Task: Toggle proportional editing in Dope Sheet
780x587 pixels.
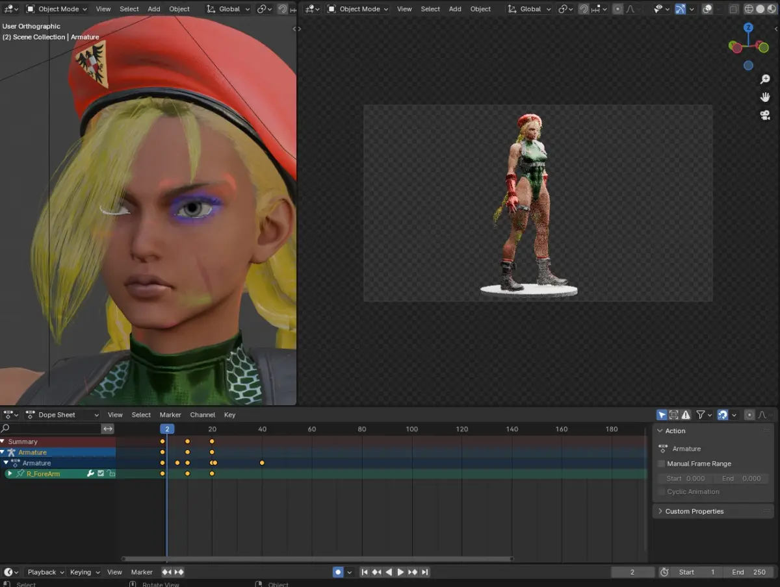Action: point(749,415)
